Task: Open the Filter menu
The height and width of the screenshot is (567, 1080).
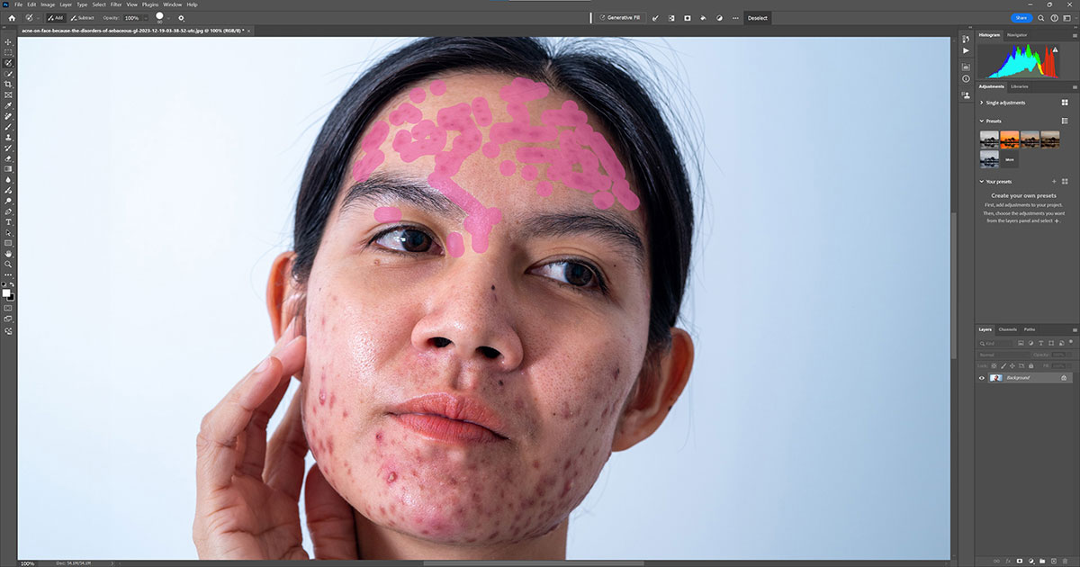Action: [116, 4]
